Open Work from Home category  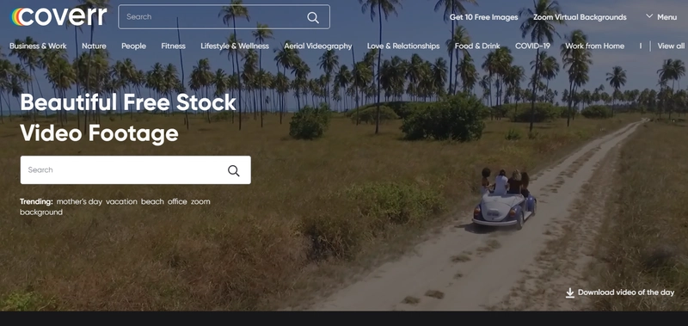click(x=594, y=46)
